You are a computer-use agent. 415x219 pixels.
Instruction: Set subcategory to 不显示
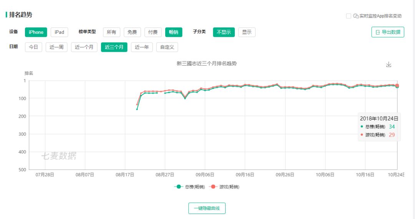click(x=224, y=32)
